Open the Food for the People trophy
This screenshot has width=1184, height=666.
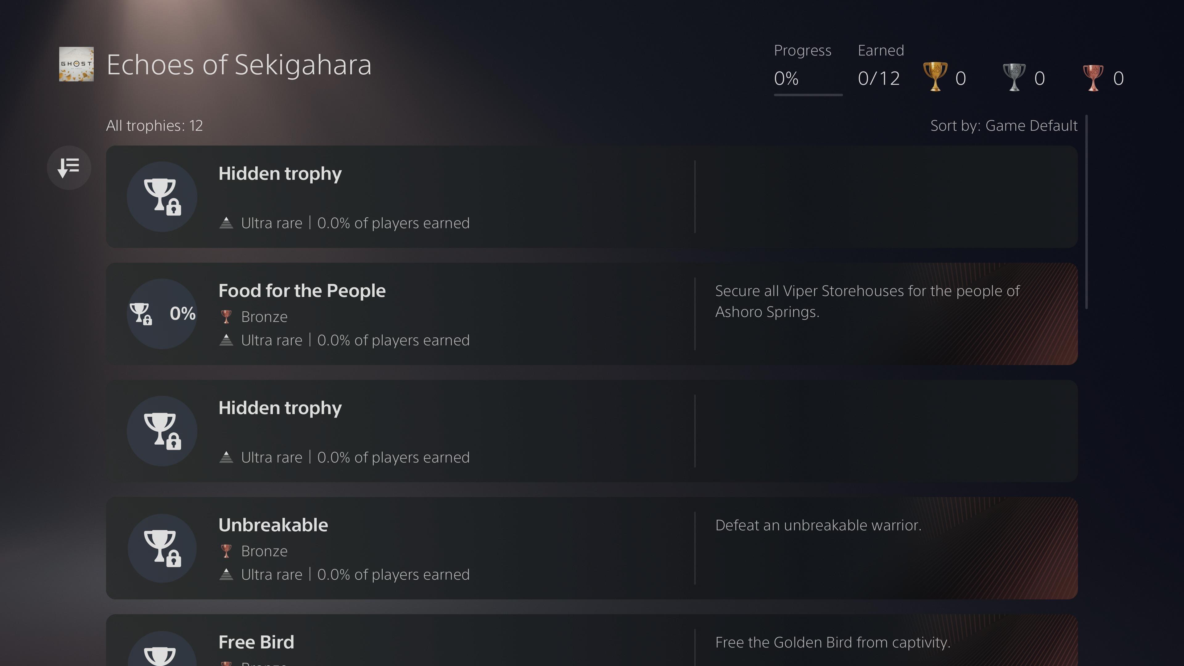click(x=592, y=314)
